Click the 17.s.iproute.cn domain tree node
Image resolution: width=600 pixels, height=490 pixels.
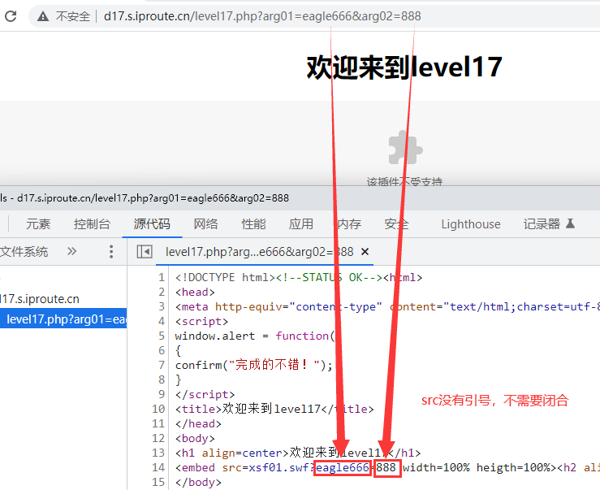[x=41, y=299]
